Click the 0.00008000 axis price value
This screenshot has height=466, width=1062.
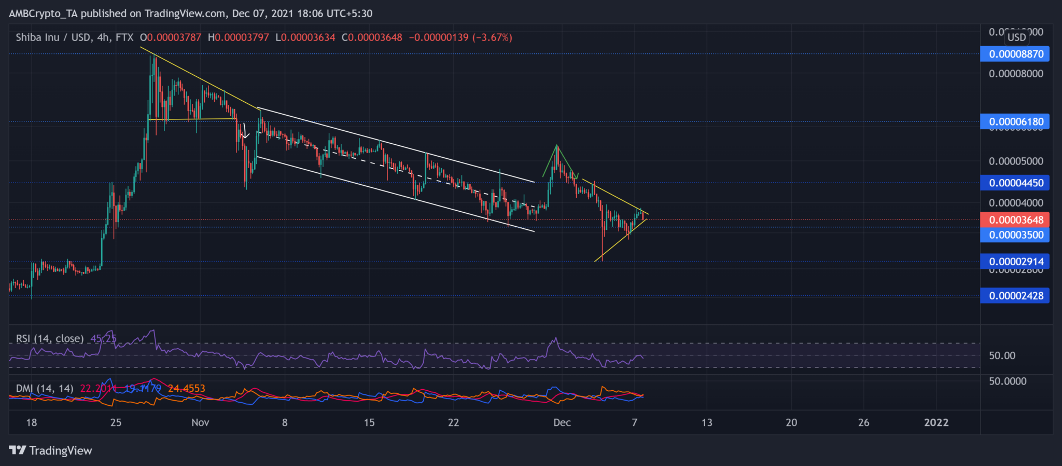tap(1016, 74)
